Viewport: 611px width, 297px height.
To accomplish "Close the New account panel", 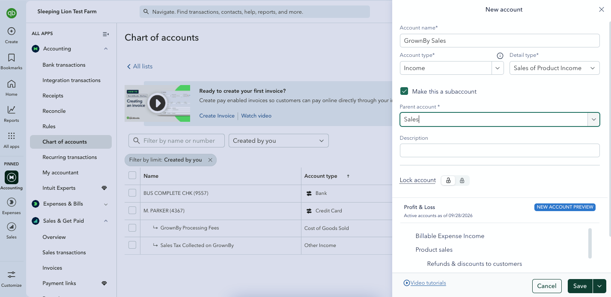I will [602, 9].
